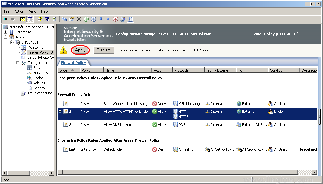Select the Troubleshooting tree node
Screen dimensions: 323x184
click(40, 93)
